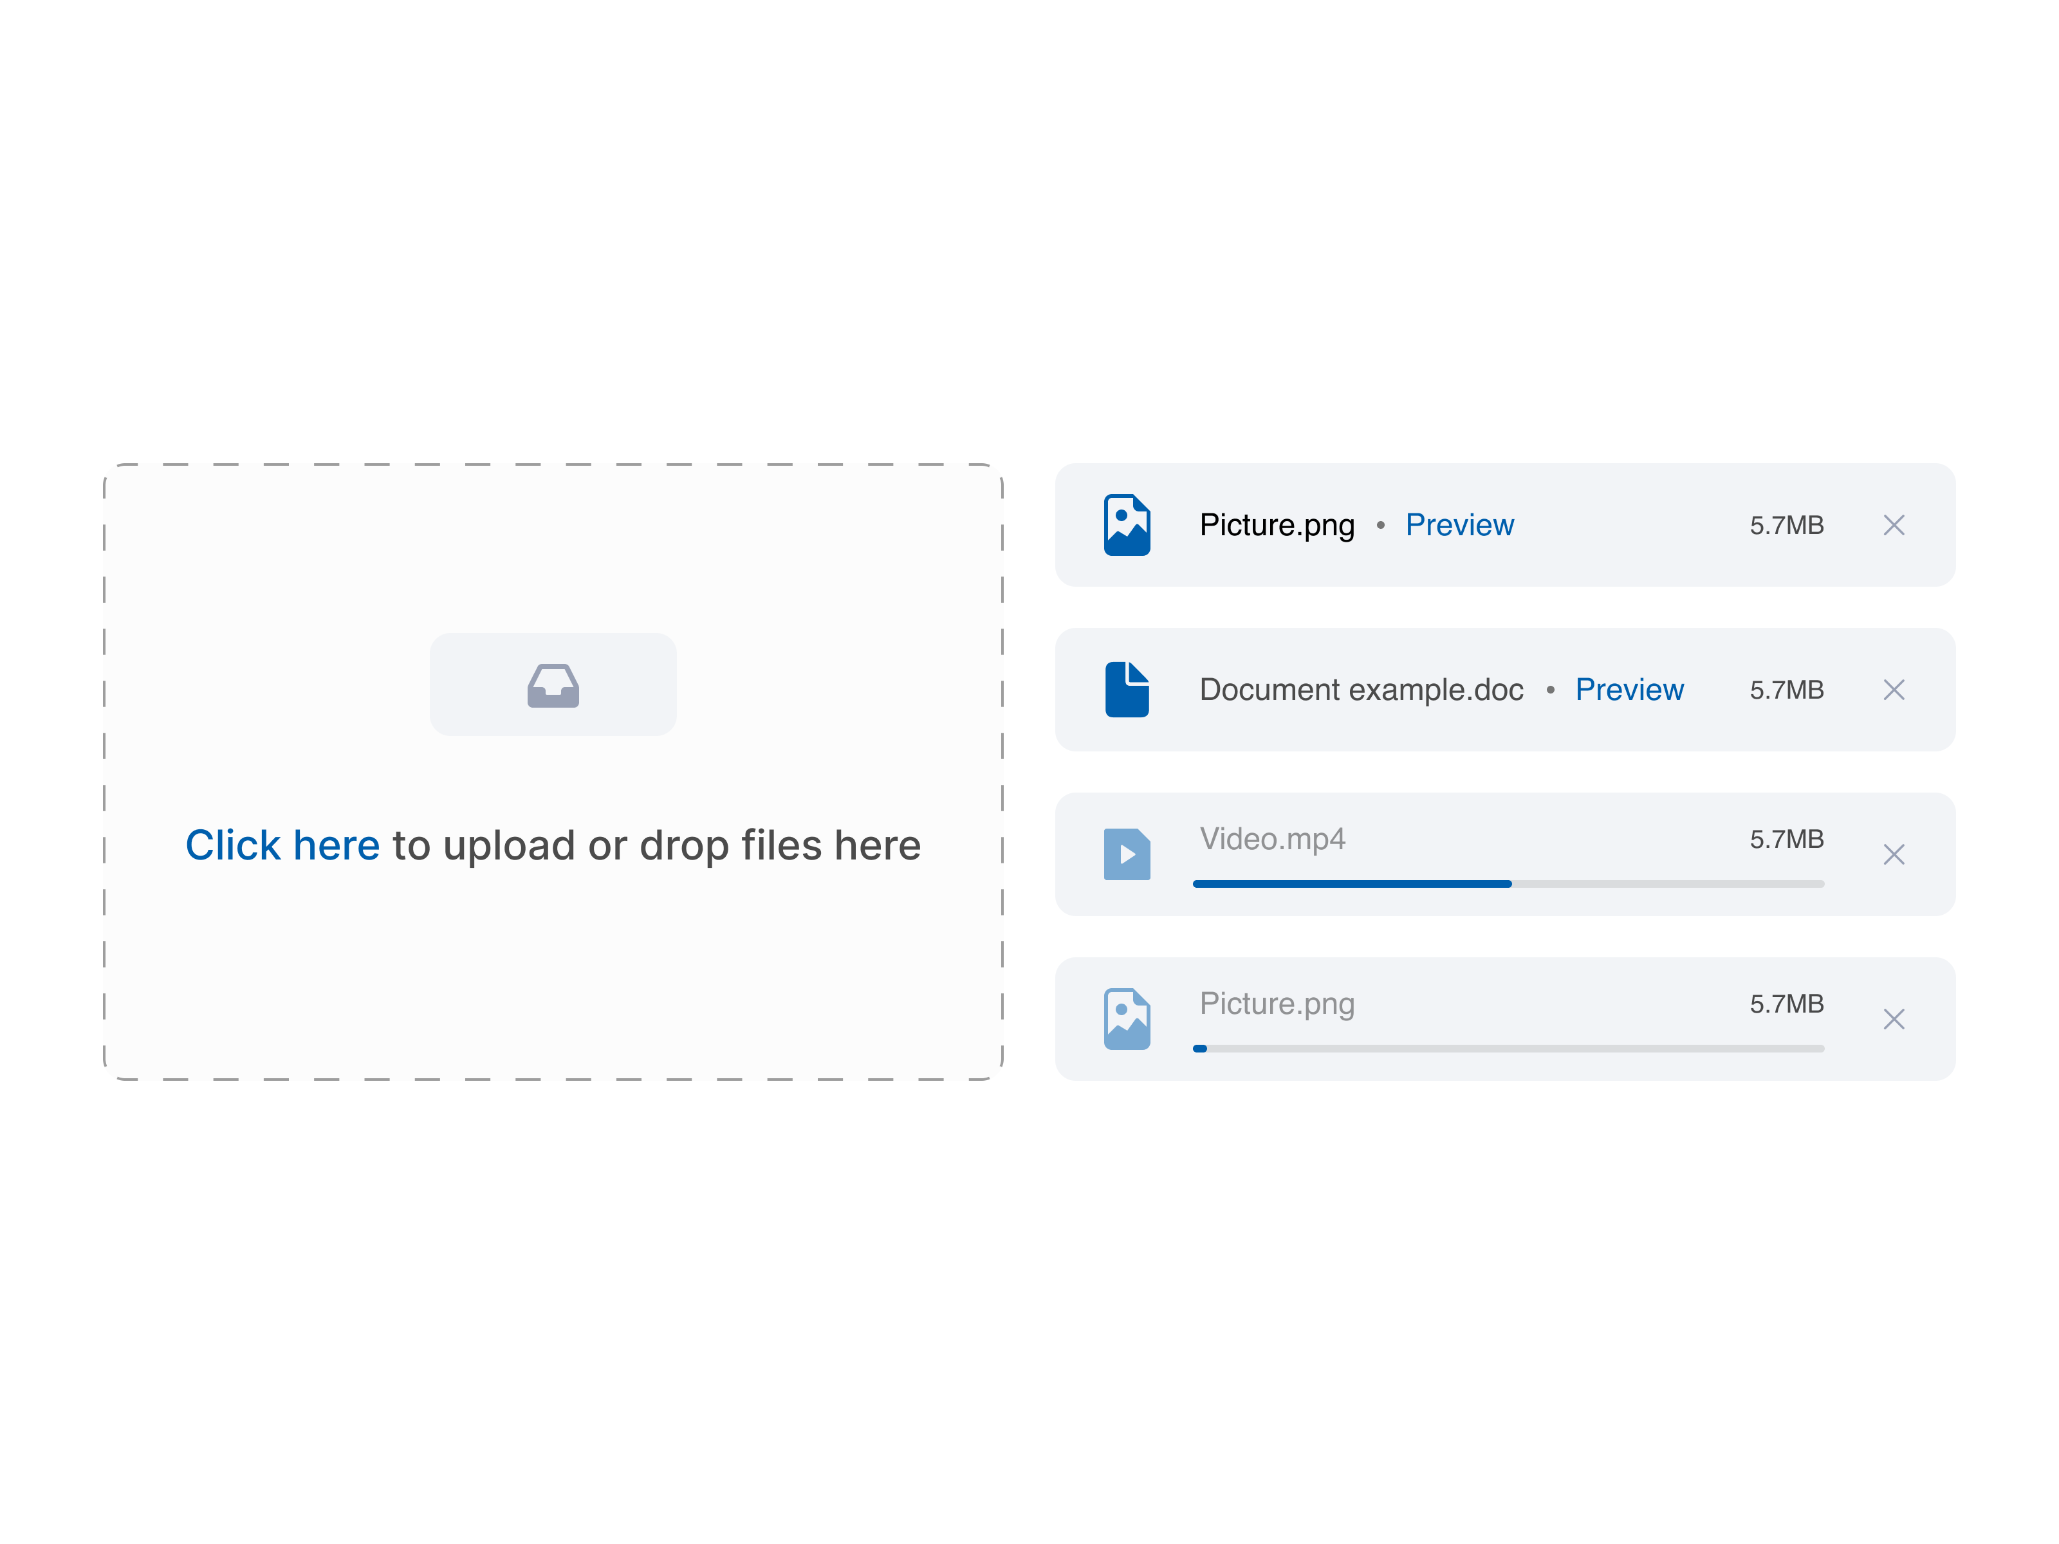Click the Video.mp4 upload progress bar
2059x1544 pixels.
coord(1508,884)
